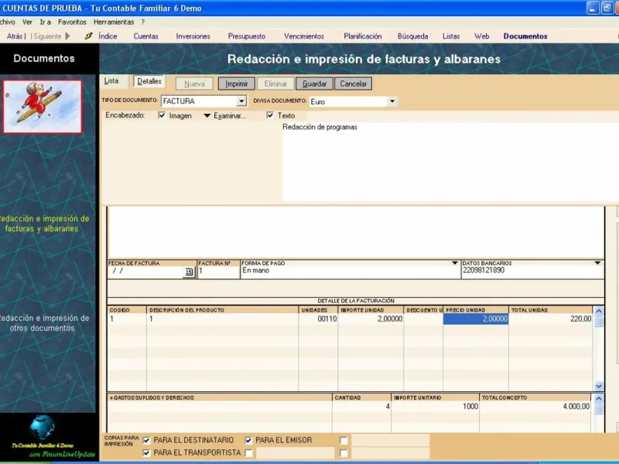The width and height of the screenshot is (619, 464).
Task: Open the Listas section
Action: click(451, 36)
